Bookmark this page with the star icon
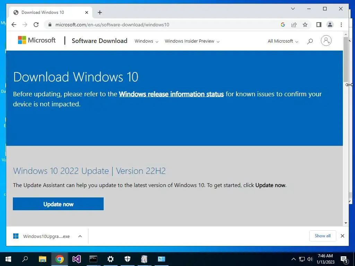 (305, 25)
